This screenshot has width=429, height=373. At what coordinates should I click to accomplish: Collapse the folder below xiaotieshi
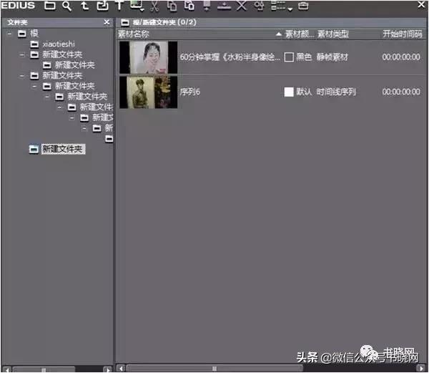coord(22,54)
